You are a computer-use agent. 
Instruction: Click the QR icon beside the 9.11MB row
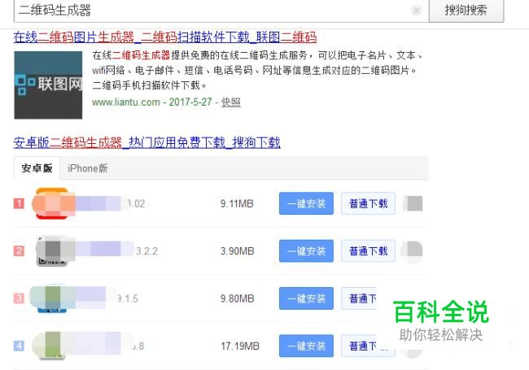(x=413, y=203)
